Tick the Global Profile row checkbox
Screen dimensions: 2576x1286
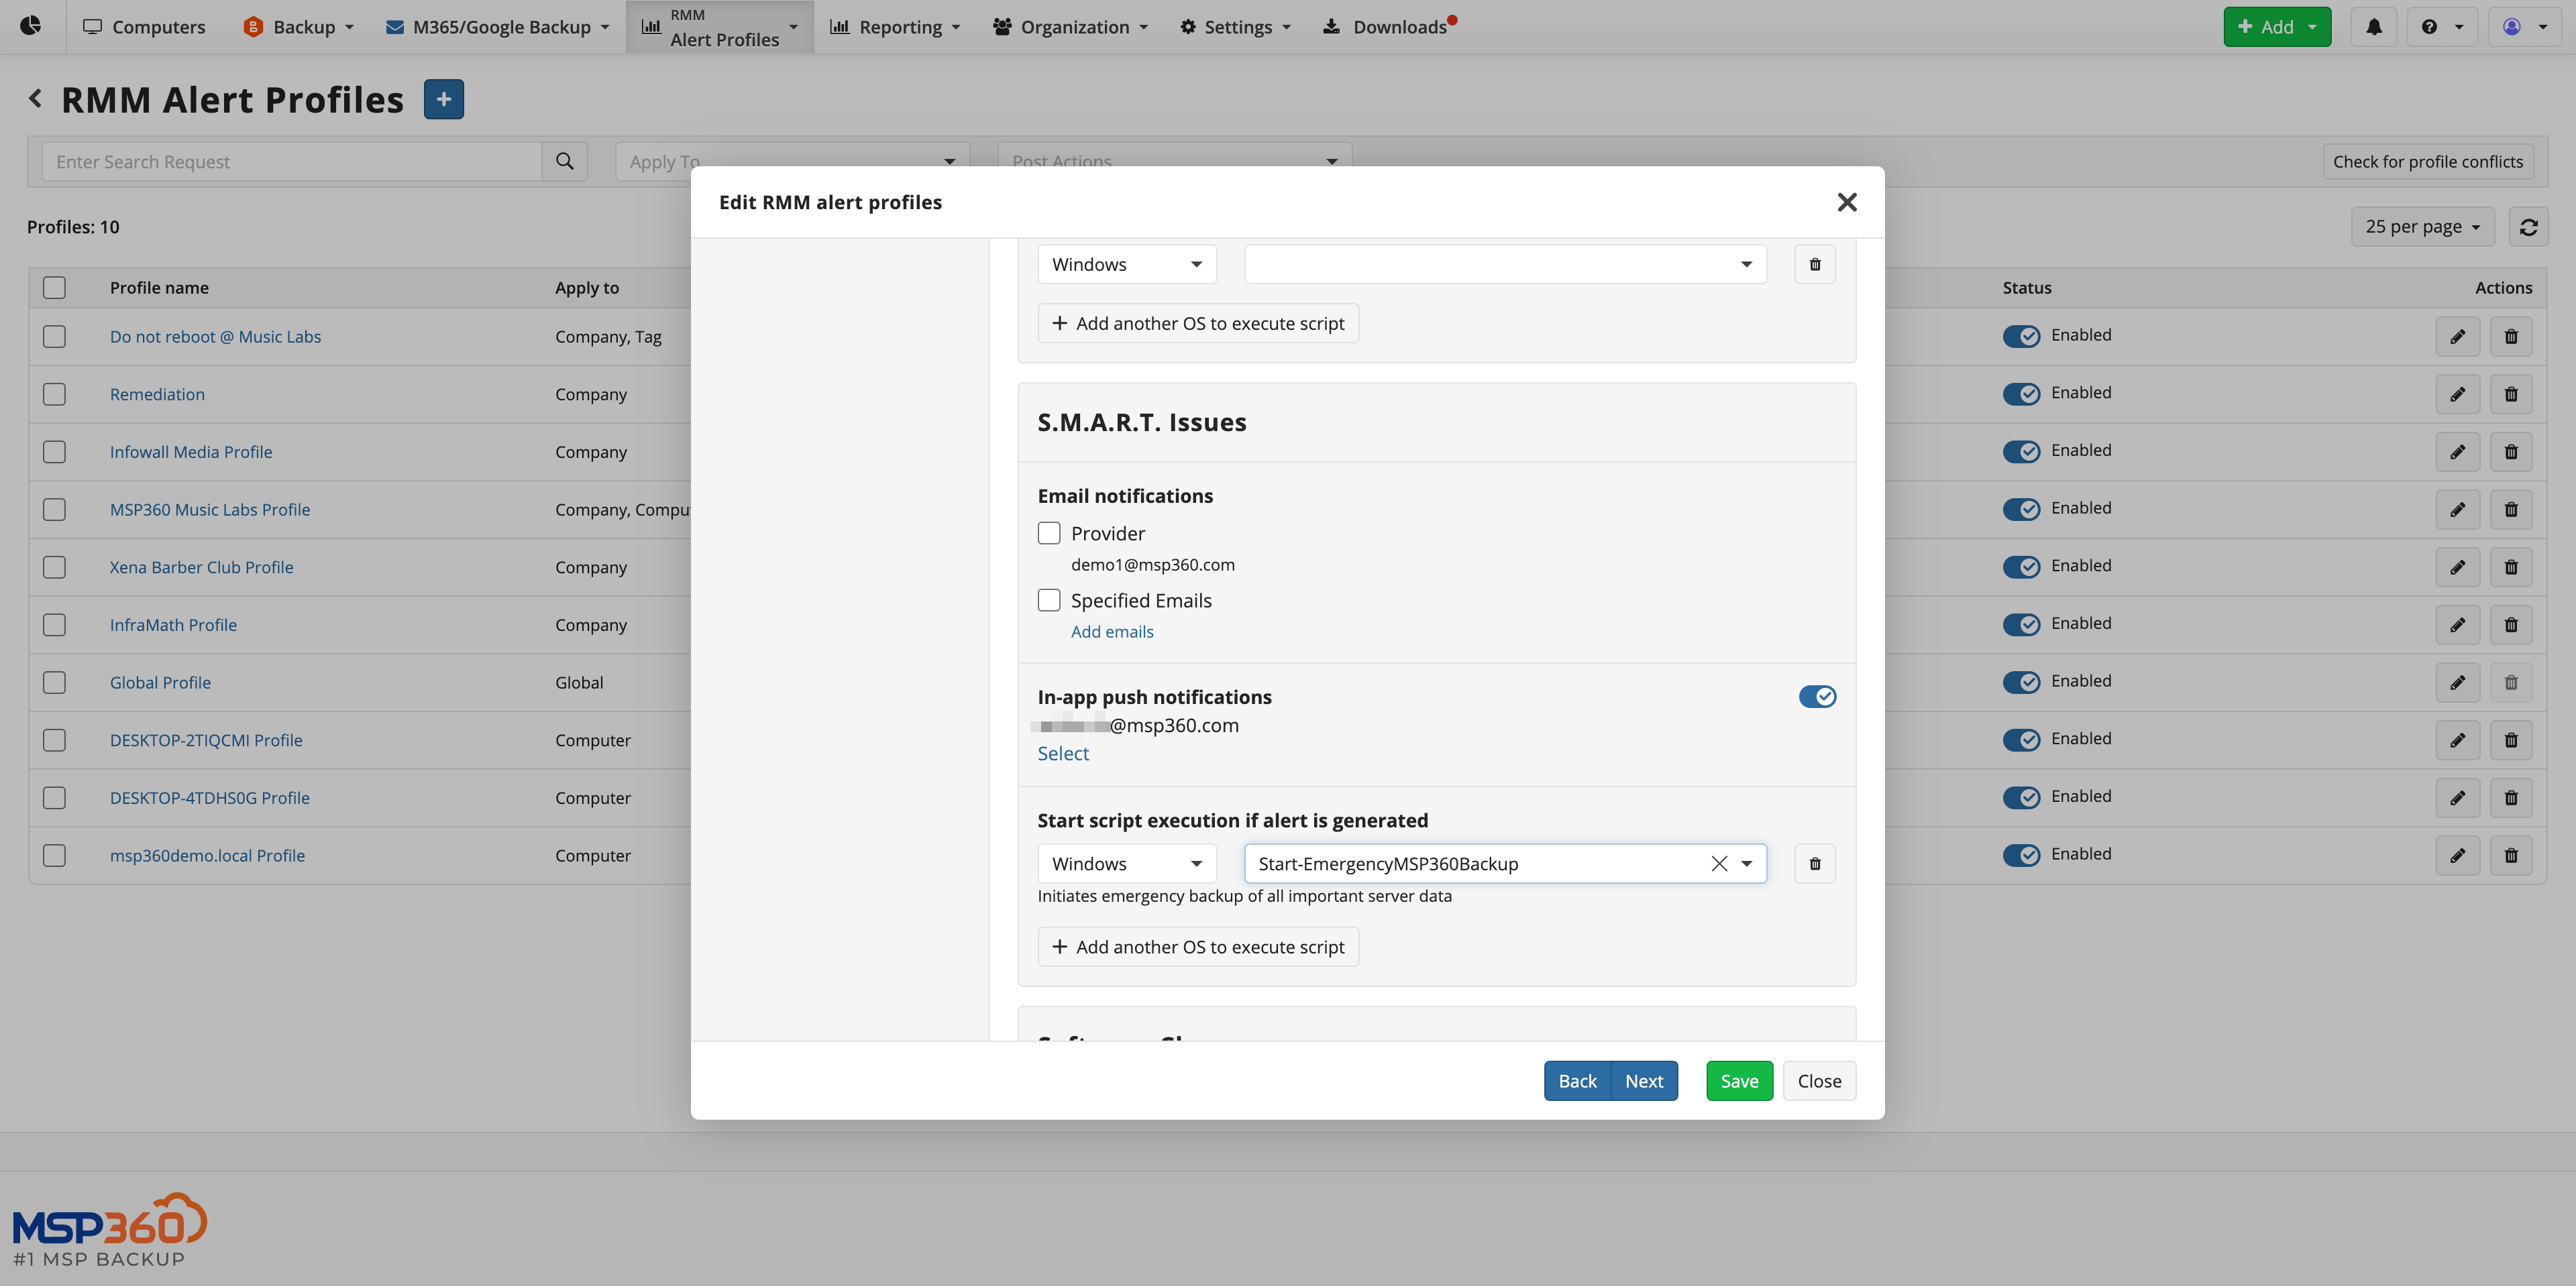(x=54, y=683)
